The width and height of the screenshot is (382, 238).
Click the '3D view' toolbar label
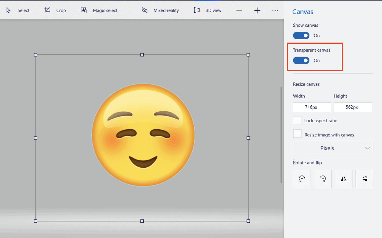tap(213, 10)
